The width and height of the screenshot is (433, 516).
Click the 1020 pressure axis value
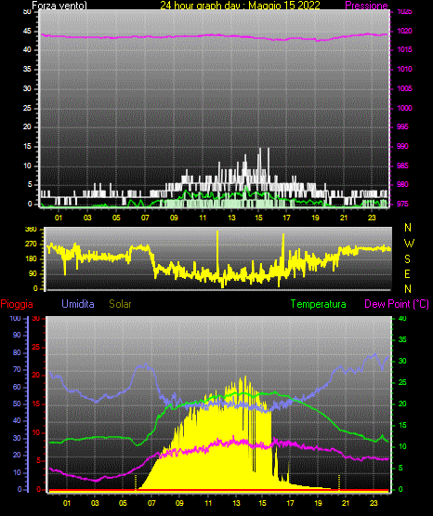pos(404,31)
